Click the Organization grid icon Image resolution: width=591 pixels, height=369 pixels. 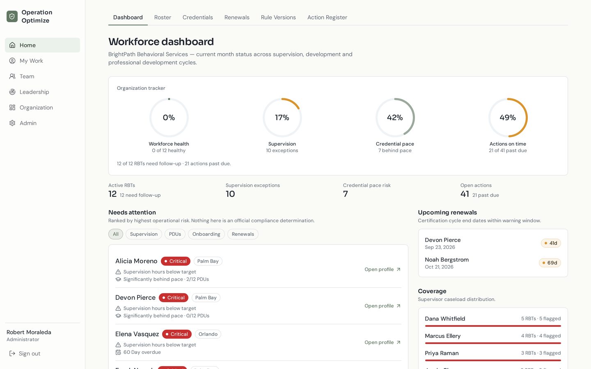tap(12, 107)
